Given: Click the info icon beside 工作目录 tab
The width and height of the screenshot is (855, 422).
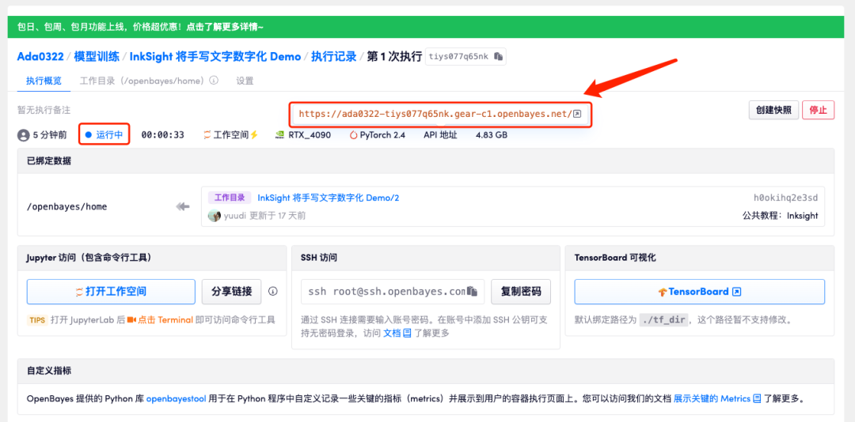Looking at the screenshot, I should (x=214, y=81).
